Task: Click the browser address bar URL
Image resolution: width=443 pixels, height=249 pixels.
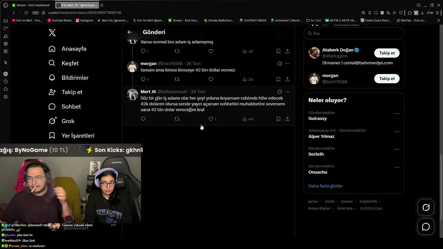Action: tap(85, 13)
